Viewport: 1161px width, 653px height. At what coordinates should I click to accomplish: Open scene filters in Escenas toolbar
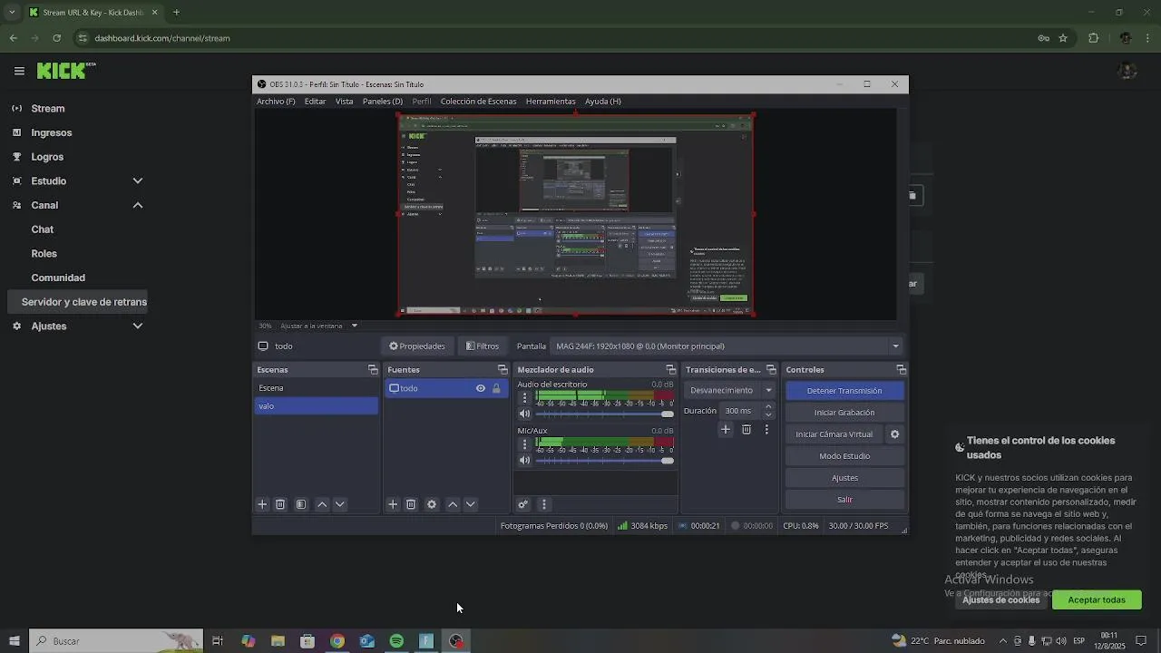pyautogui.click(x=301, y=504)
